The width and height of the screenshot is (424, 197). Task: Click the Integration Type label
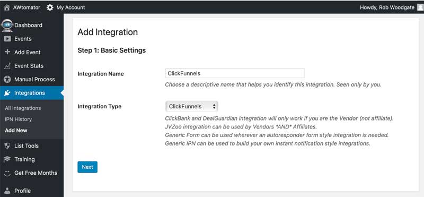[100, 107]
